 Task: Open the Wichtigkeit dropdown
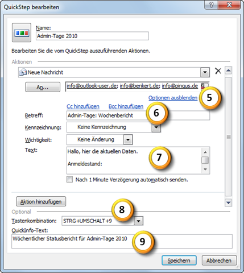[x=128, y=140]
